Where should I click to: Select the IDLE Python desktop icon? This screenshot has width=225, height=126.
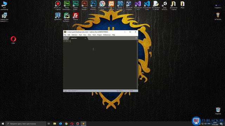click(156, 6)
